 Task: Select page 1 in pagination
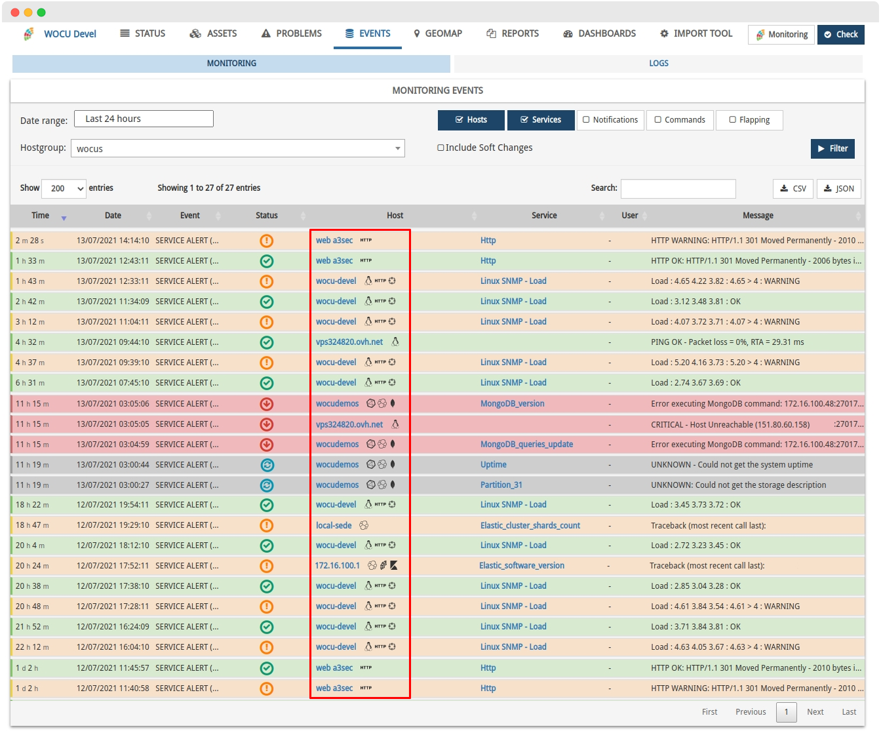coord(787,712)
